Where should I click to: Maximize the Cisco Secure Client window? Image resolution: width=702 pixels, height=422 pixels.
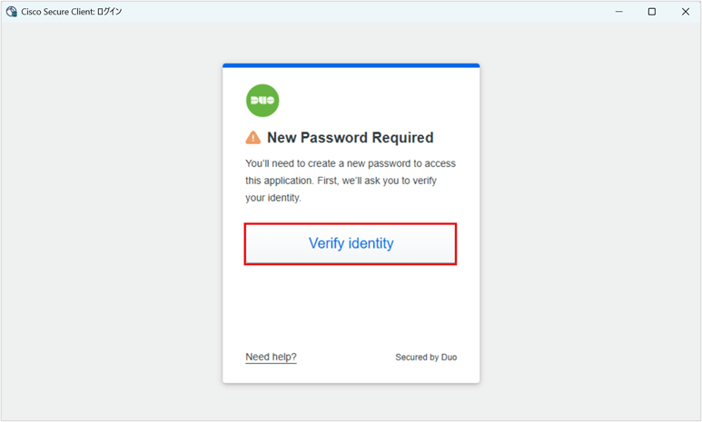coord(651,12)
